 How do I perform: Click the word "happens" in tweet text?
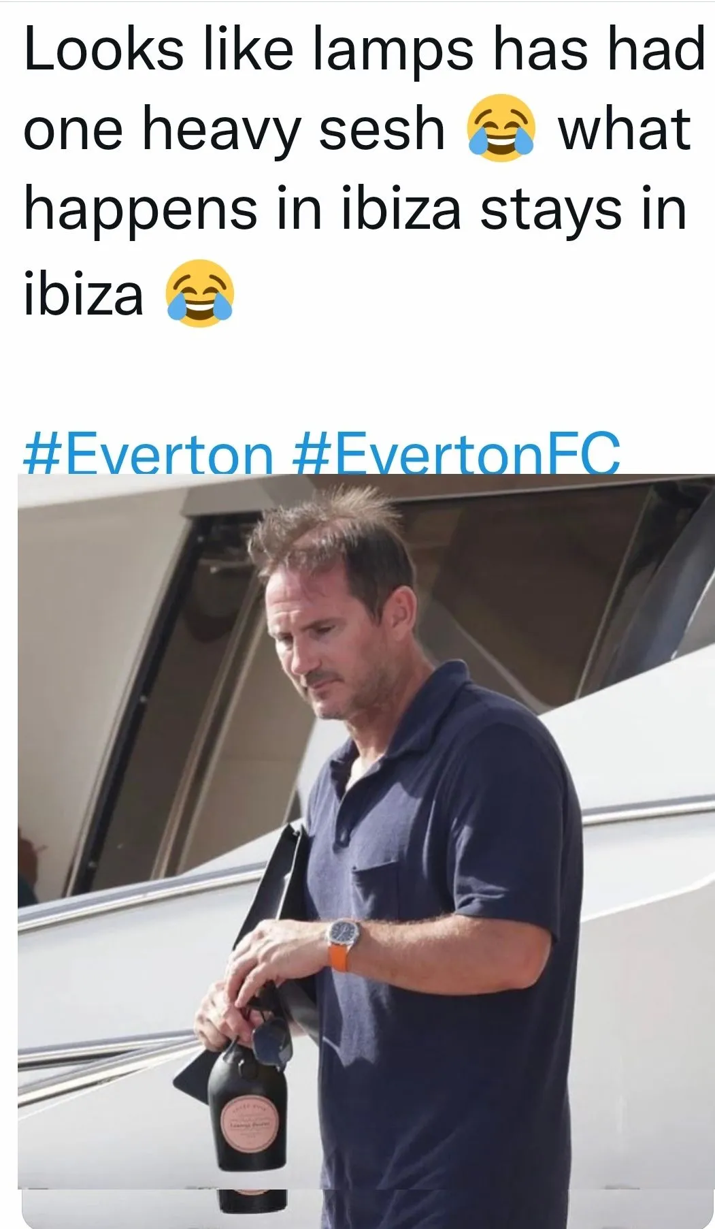click(x=141, y=212)
